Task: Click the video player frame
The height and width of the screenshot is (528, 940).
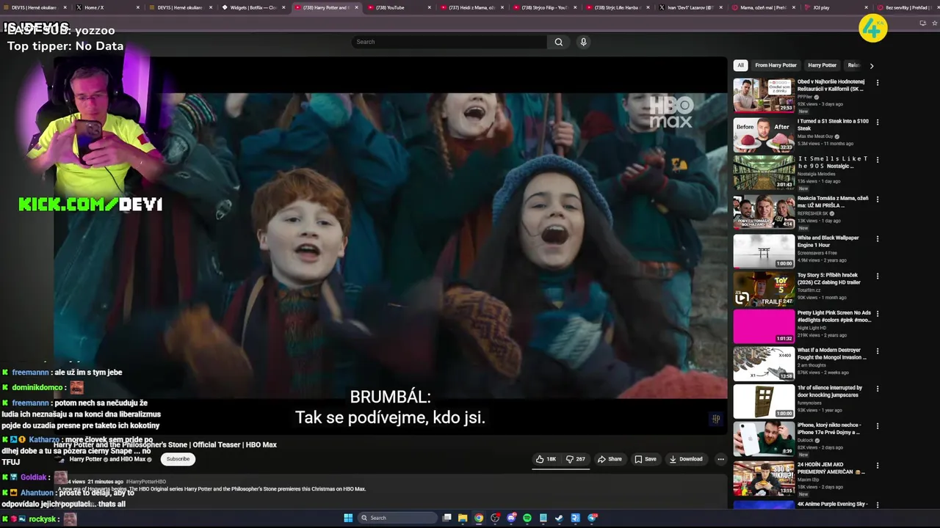Action: pos(390,246)
